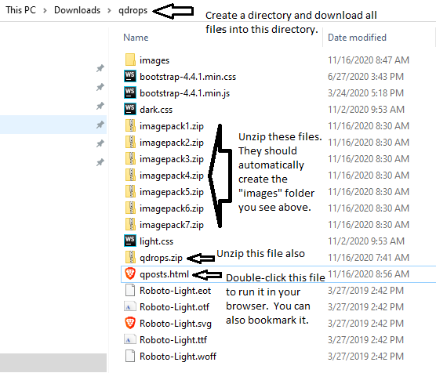Viewport: 436px width, 373px height.
Task: Select the images folder icon
Action: (130, 60)
